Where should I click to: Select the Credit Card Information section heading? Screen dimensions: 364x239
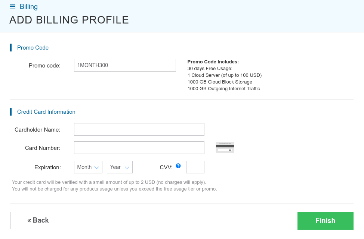click(46, 112)
